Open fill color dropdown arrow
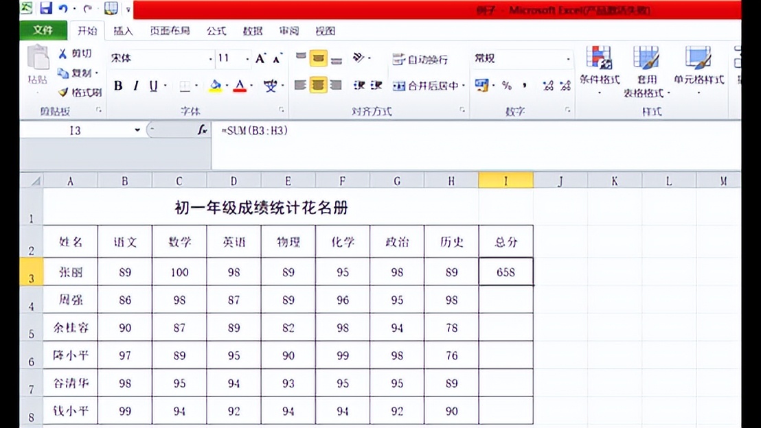Image resolution: width=761 pixels, height=428 pixels. click(226, 86)
